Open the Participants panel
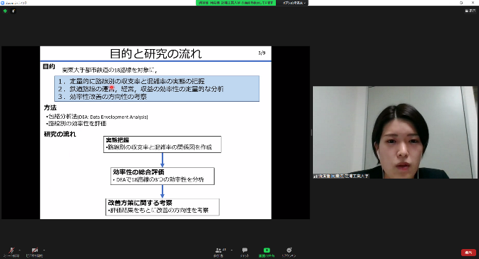 218,250
